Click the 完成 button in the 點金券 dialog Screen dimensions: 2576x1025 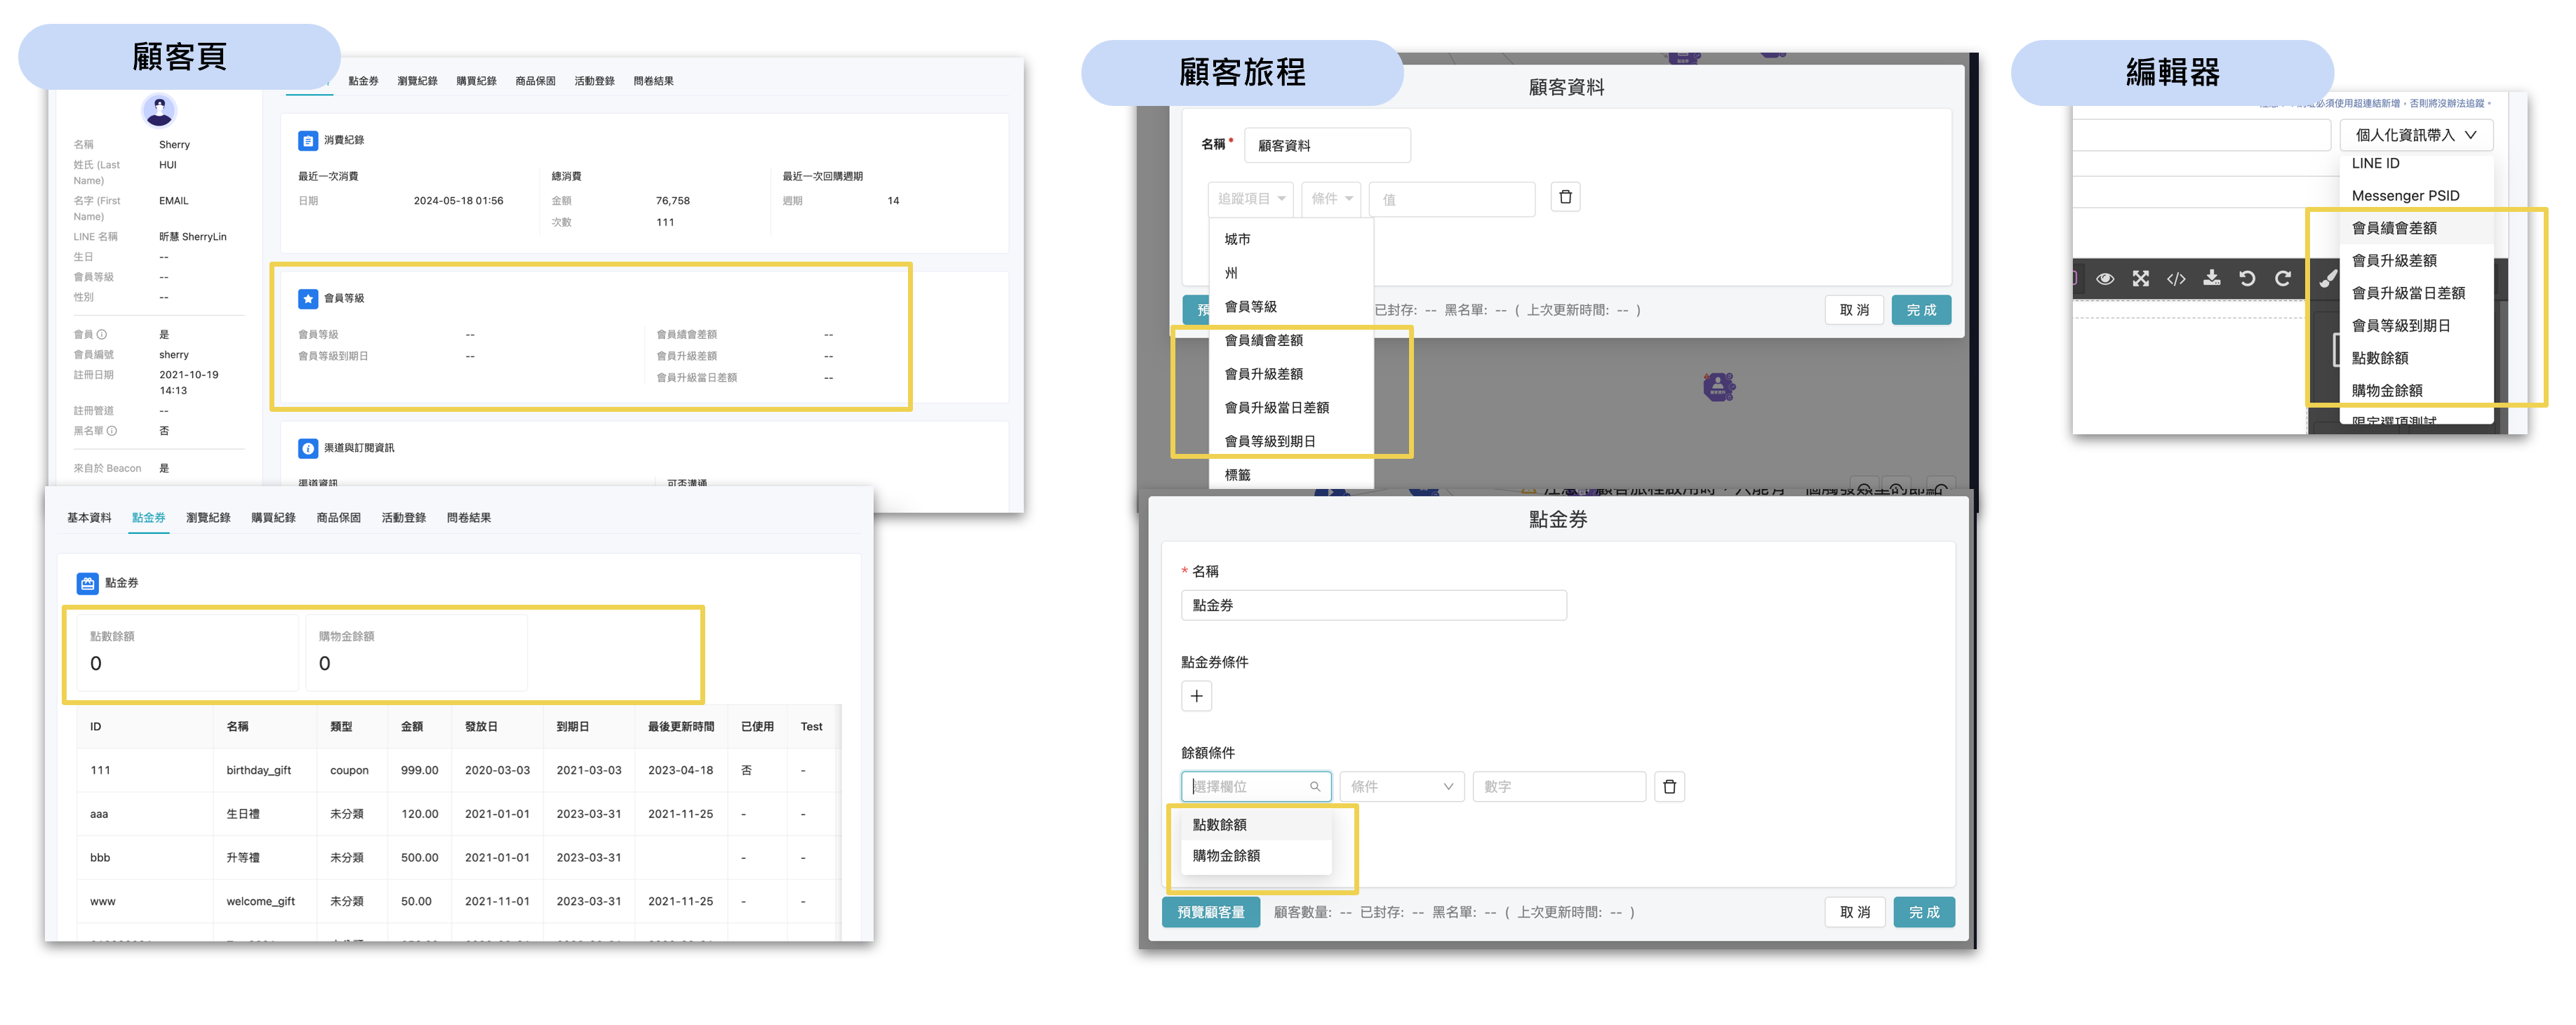pos(1923,911)
